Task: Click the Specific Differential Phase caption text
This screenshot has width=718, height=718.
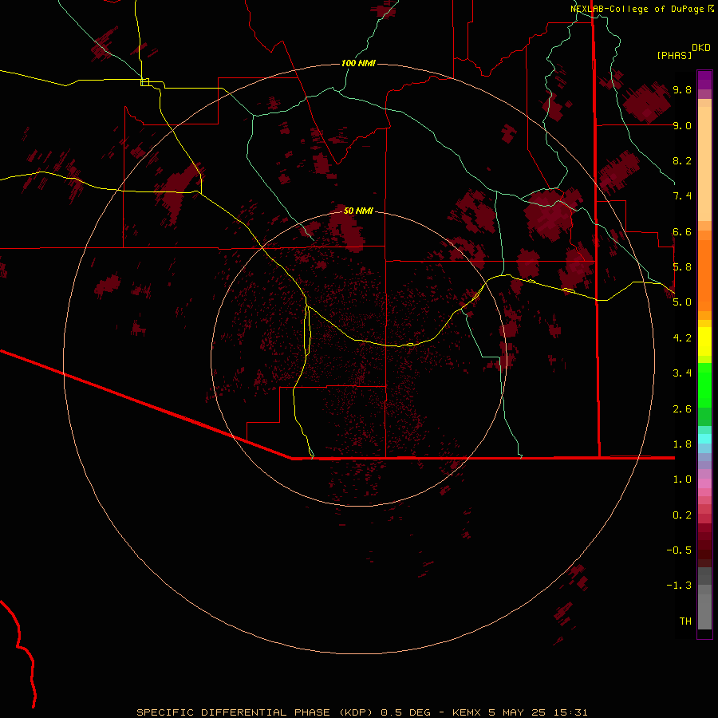Action: pyautogui.click(x=361, y=712)
